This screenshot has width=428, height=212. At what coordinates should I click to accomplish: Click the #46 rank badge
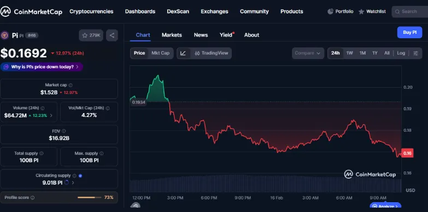[32, 36]
